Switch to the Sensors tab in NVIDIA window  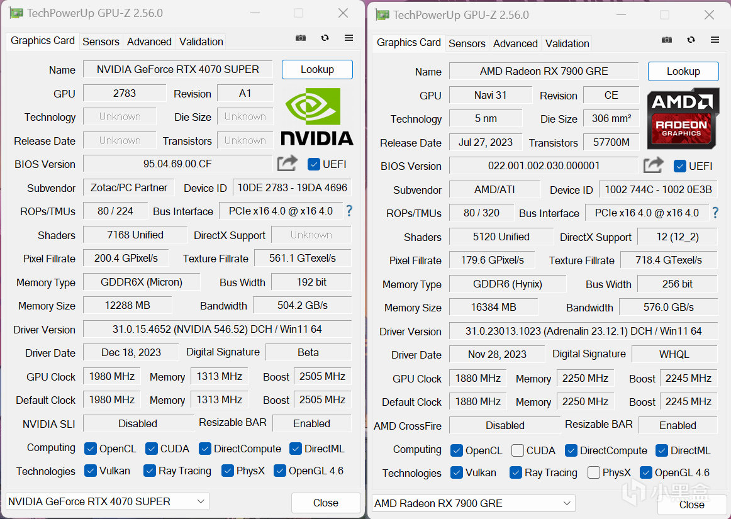click(101, 42)
